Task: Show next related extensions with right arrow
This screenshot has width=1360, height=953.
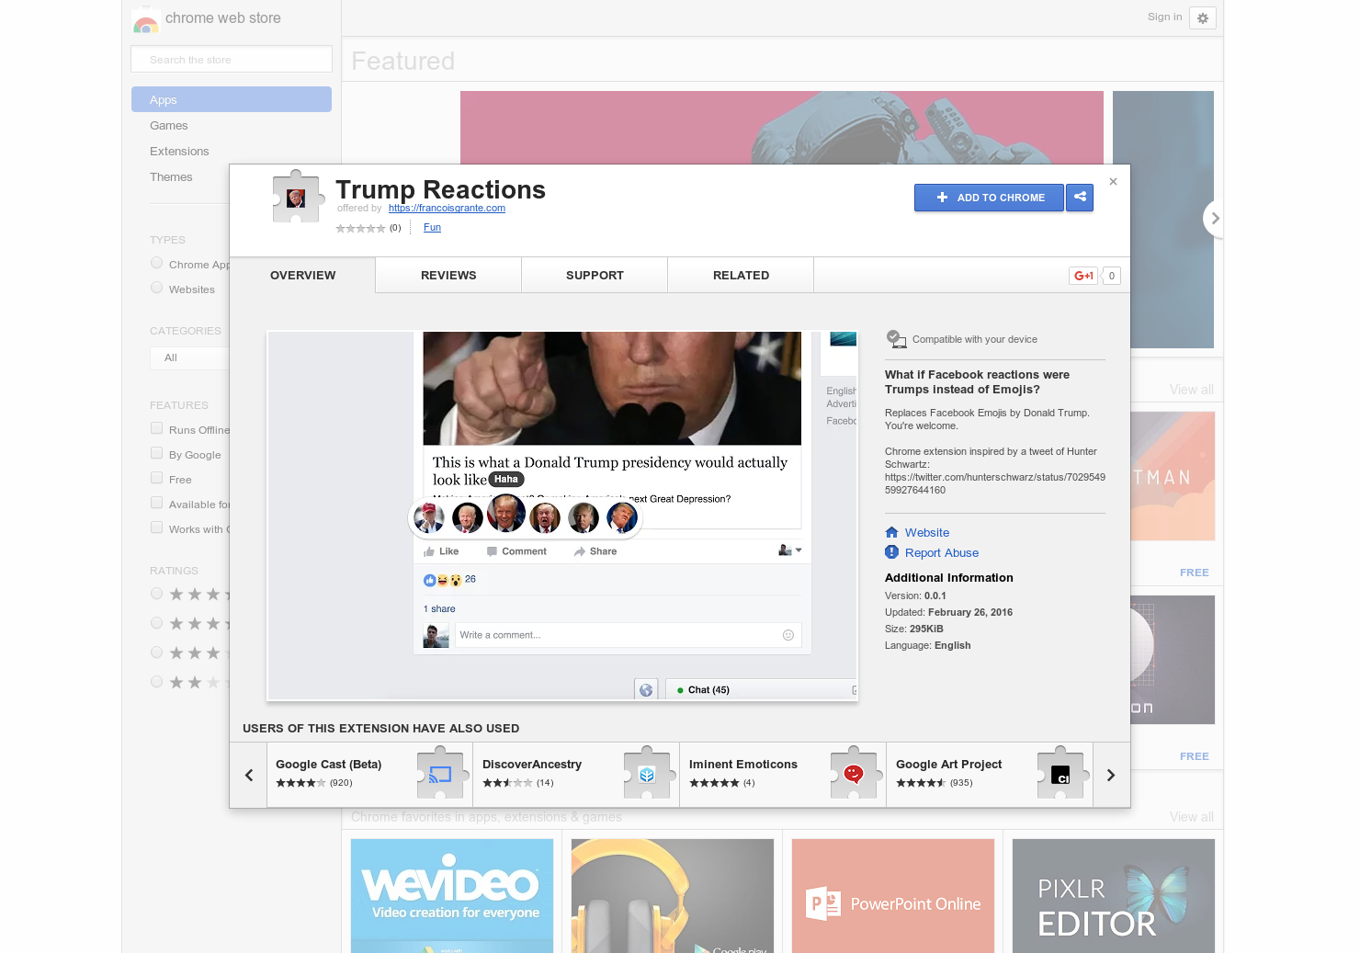Action: point(1111,775)
